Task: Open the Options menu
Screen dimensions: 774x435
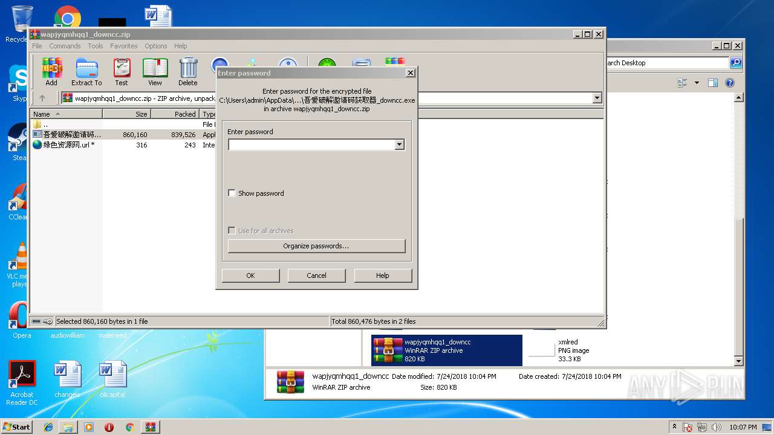Action: 155,46
